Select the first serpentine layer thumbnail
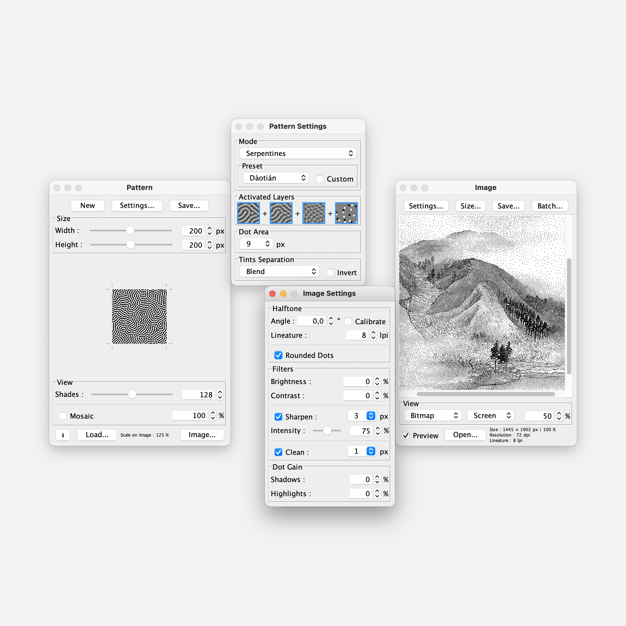 [248, 213]
